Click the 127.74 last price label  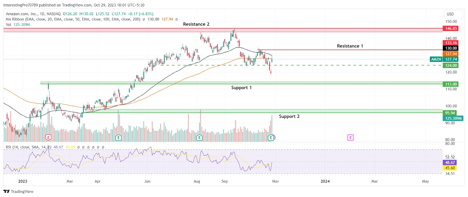[451, 59]
